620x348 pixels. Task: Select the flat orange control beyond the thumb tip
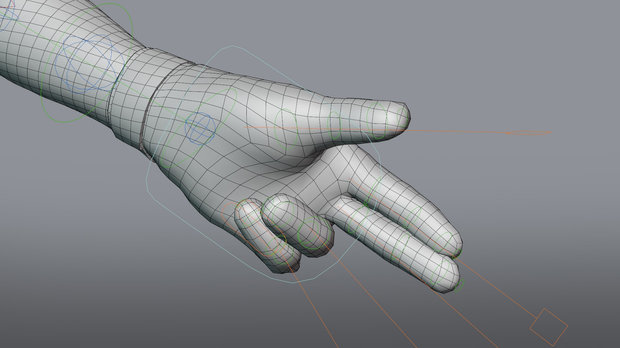click(x=528, y=132)
